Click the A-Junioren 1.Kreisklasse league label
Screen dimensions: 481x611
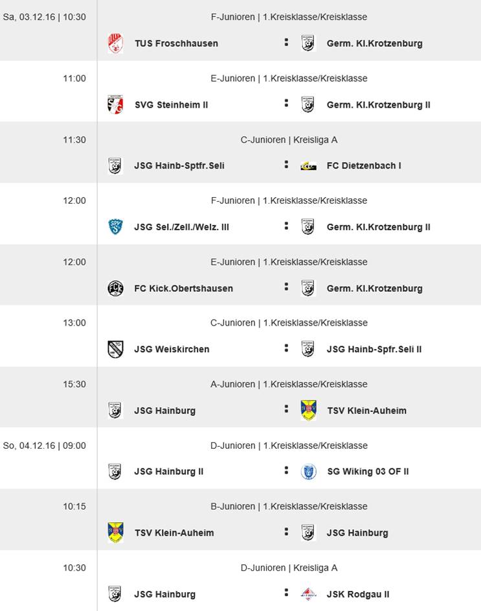tap(289, 384)
